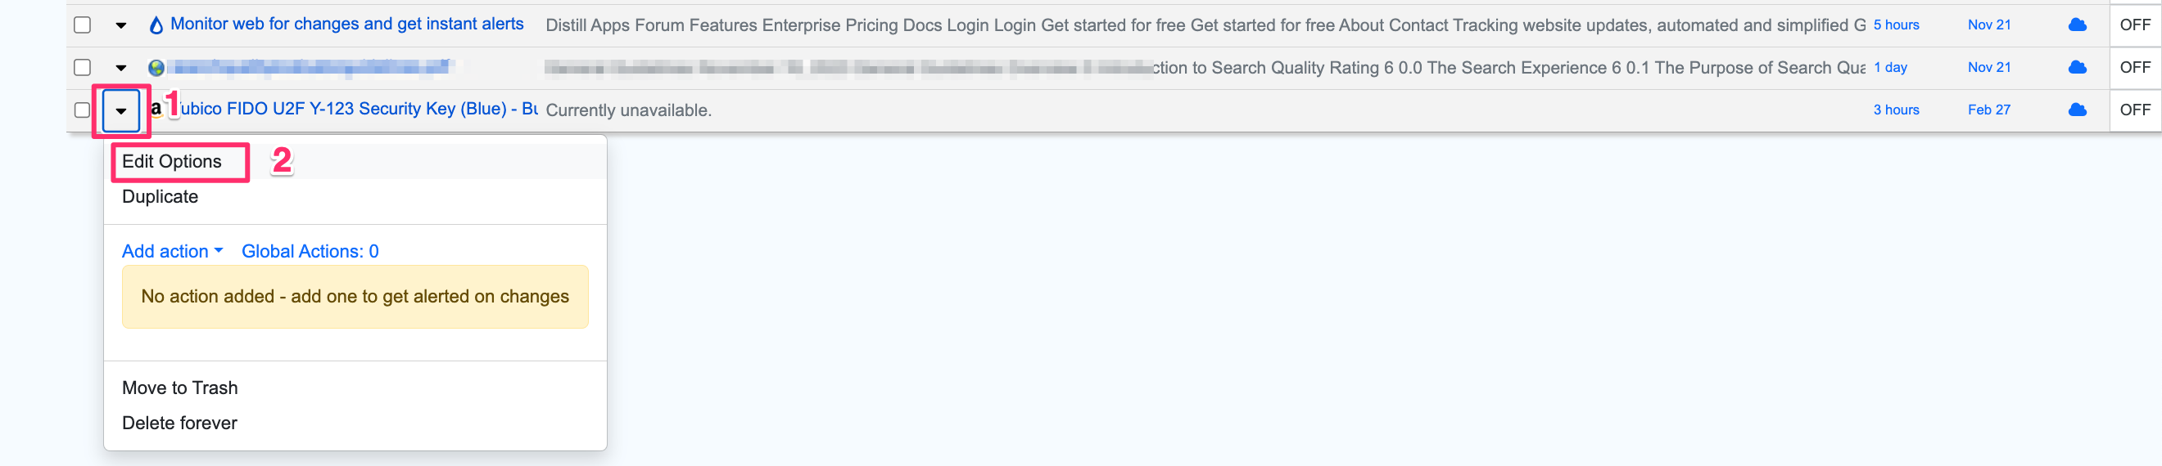Viewport: 2162px width, 466px height.
Task: Open dropdown arrow on the second row
Action: pos(121,68)
